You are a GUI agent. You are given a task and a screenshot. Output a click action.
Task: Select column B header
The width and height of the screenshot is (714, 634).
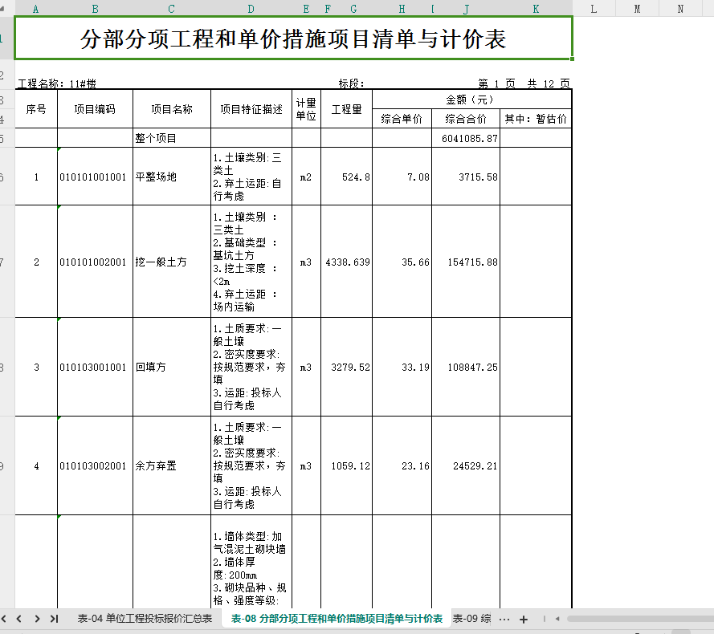[x=95, y=9]
